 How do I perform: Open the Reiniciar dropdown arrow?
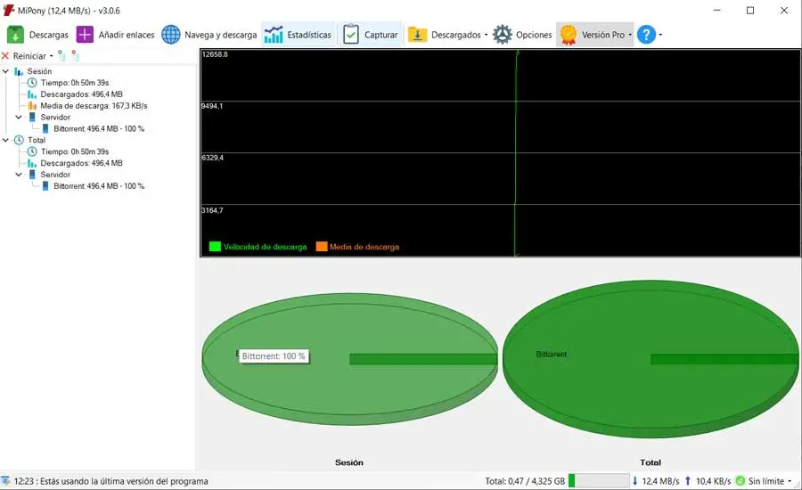51,56
